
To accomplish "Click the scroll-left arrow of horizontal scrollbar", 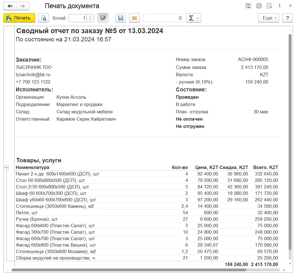I will pyautogui.click(x=8, y=270).
